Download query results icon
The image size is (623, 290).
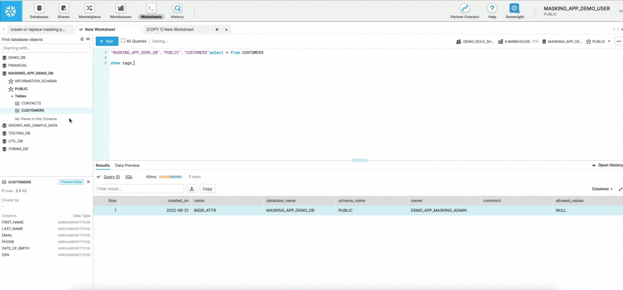[x=192, y=189]
